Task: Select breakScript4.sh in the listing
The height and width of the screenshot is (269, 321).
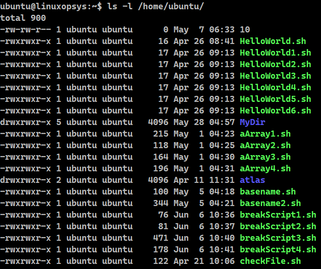Action: pos(278,250)
